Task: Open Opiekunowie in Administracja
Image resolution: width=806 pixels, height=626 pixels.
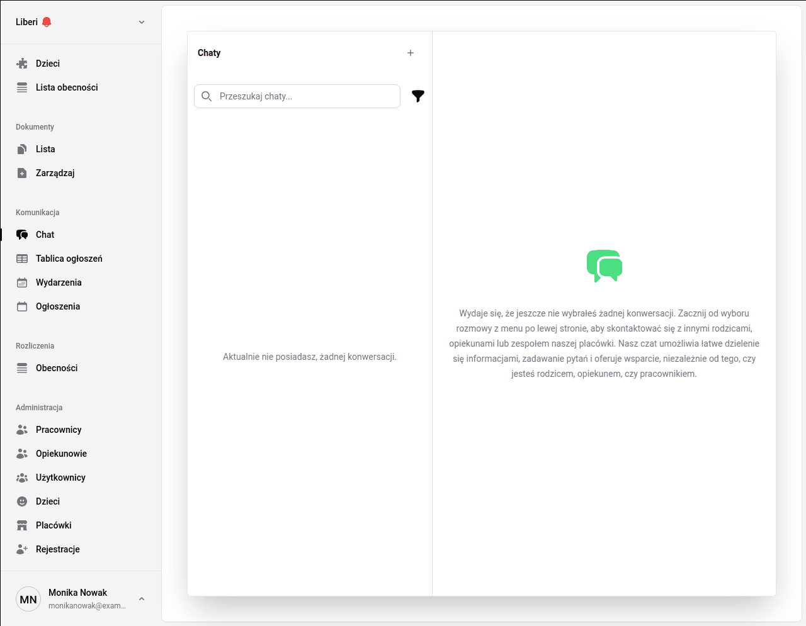Action: [x=61, y=454]
